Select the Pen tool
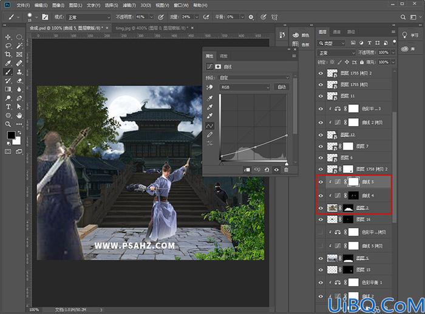 tap(19, 98)
